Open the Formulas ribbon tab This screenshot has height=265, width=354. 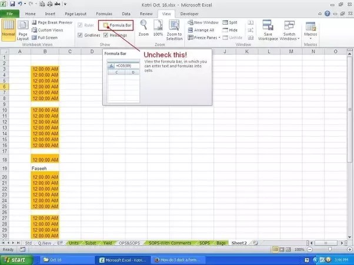click(x=104, y=14)
